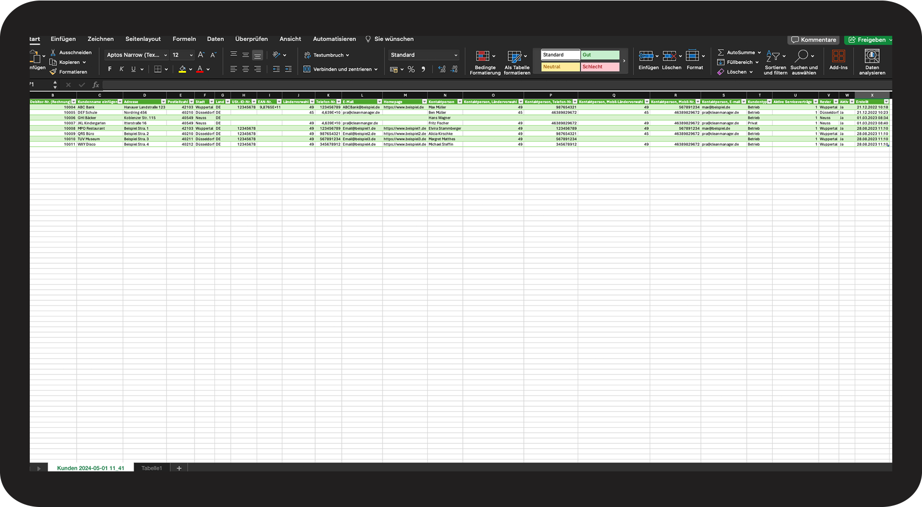The width and height of the screenshot is (922, 507).
Task: Apply the thousands separator comma style
Action: [423, 69]
